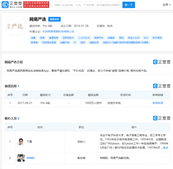Select the 垂直电商 tag
The height and width of the screenshot is (169, 173).
click(54, 38)
